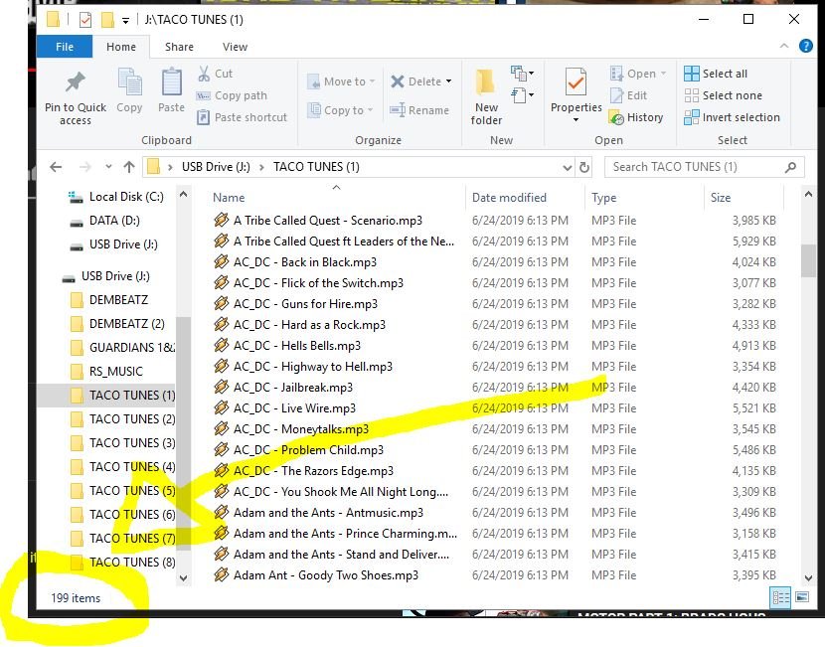Click the search magnifier icon
Screen dimensions: 825x647
790,167
